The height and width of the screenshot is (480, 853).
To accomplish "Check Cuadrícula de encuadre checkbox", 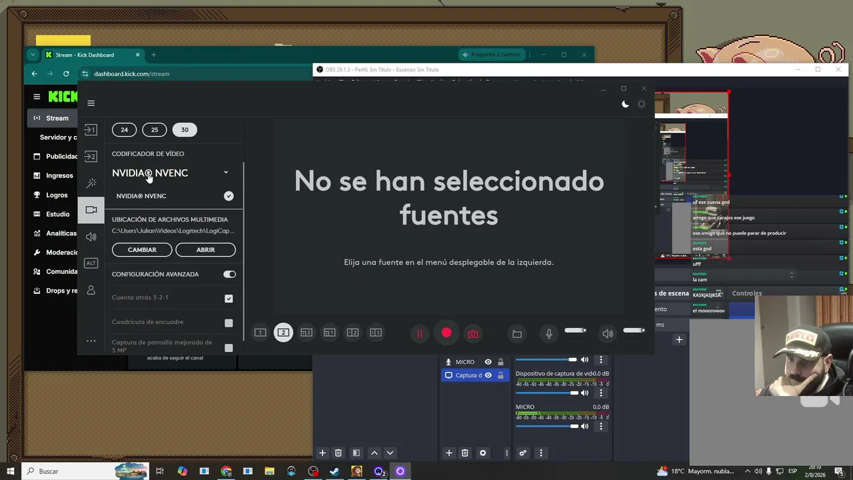I will point(229,323).
